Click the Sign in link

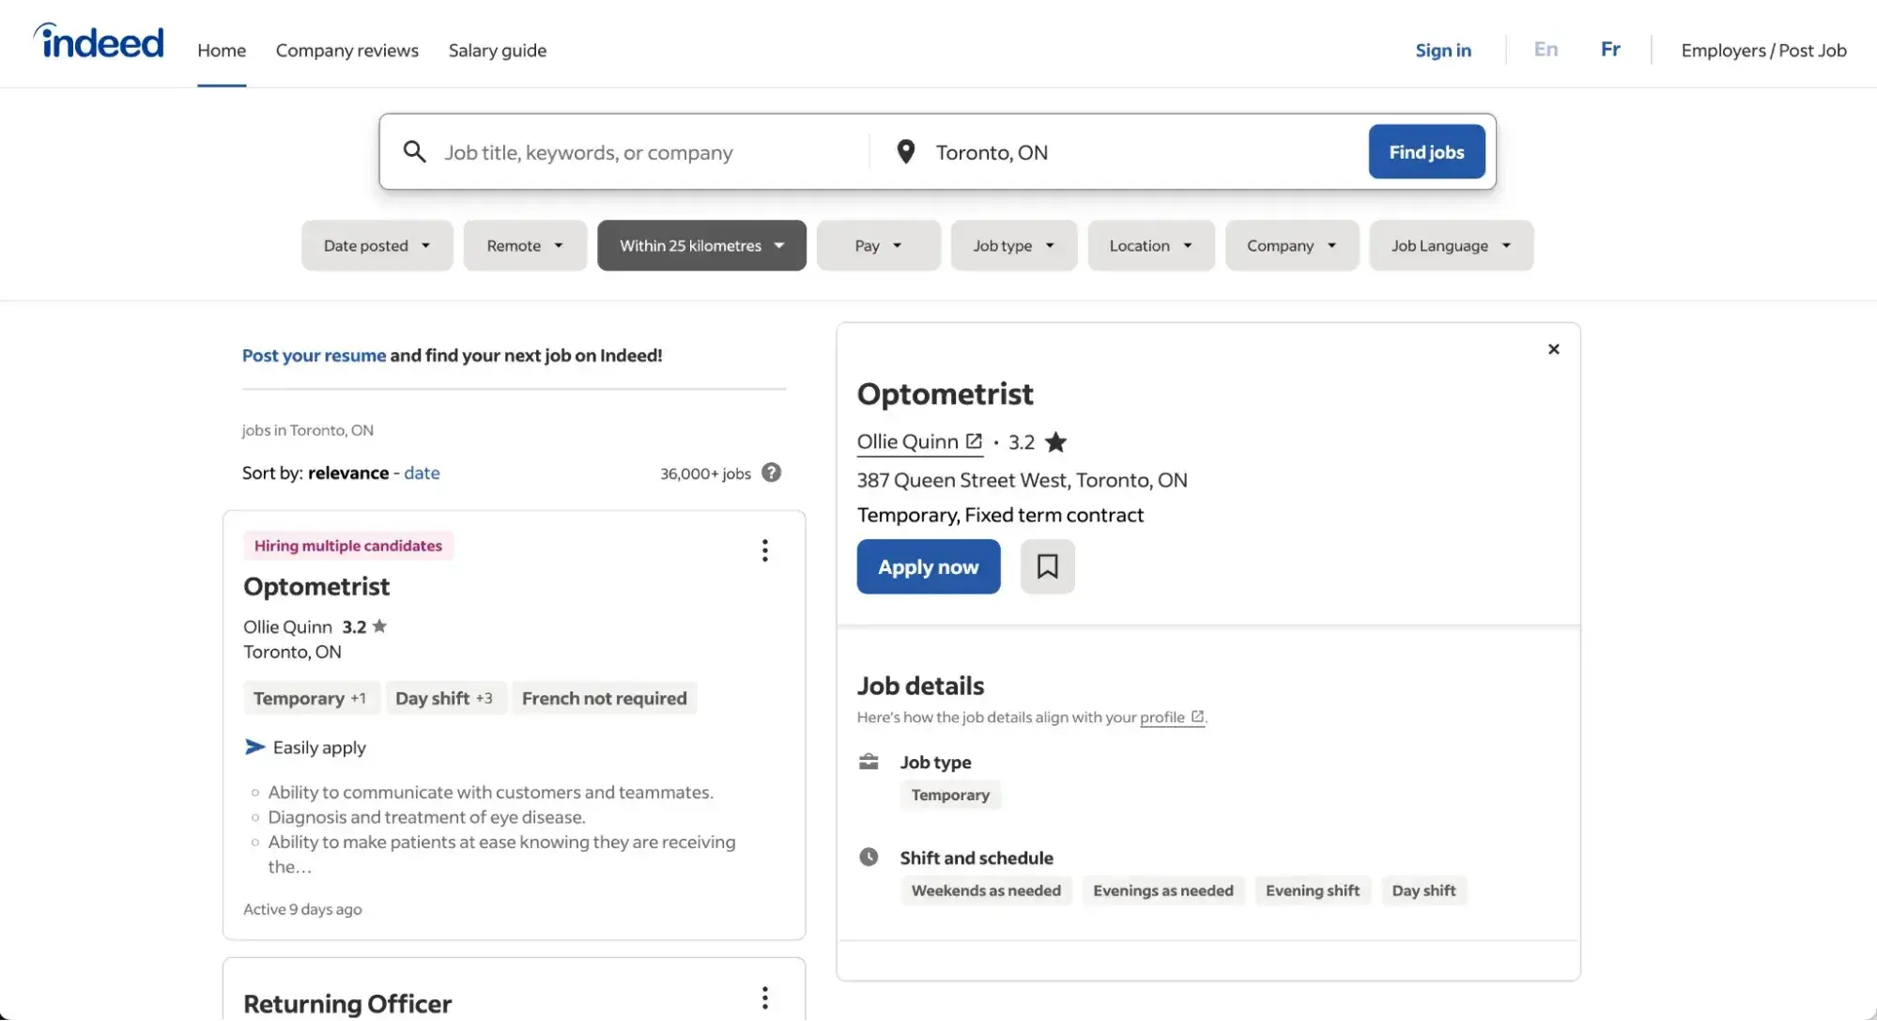(x=1443, y=50)
